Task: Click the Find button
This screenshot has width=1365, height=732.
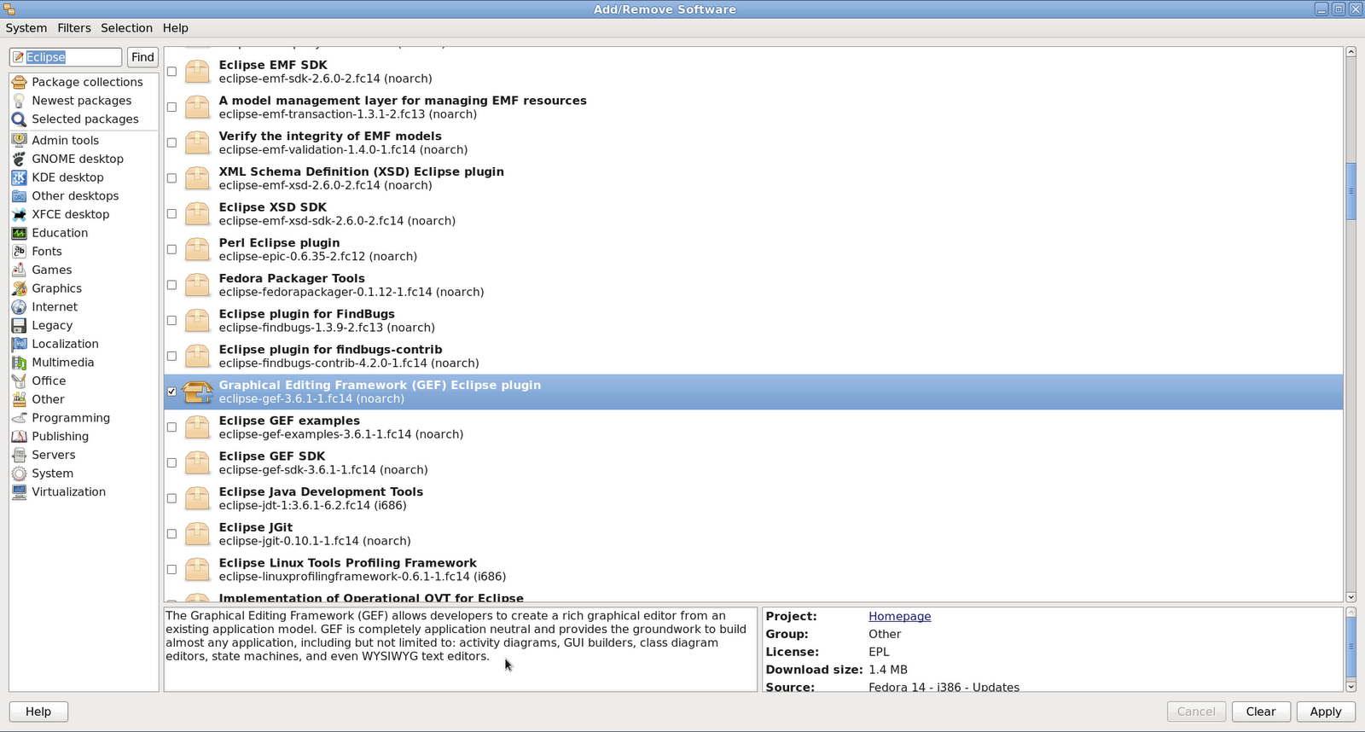Action: (142, 57)
